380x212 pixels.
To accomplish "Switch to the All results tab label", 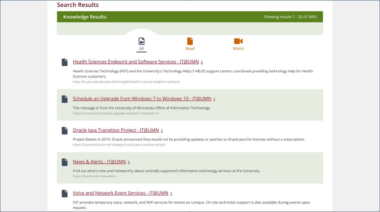I will click(x=141, y=48).
